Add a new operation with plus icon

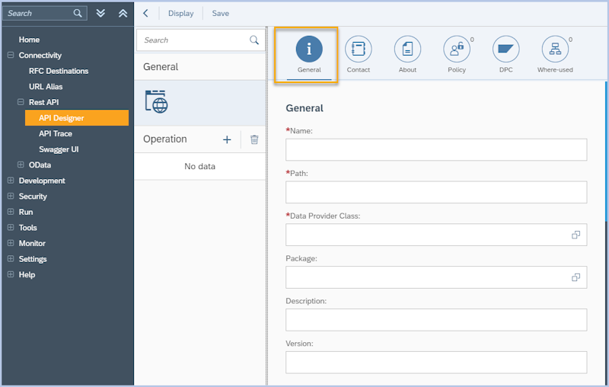coord(226,139)
